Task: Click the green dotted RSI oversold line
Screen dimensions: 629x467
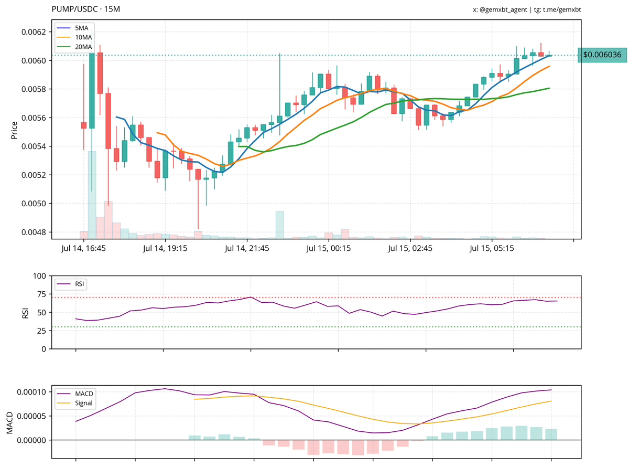Action: [x=316, y=327]
